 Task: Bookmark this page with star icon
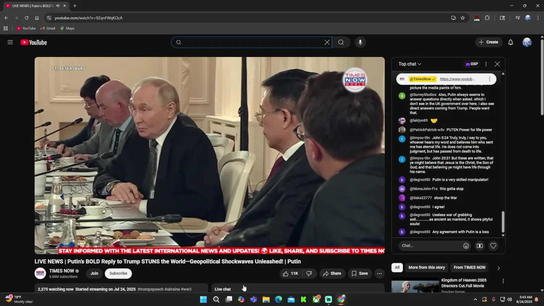coord(462,18)
